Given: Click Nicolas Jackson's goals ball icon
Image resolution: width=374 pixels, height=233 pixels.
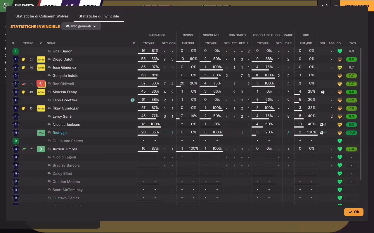Looking at the screenshot, I should [x=322, y=125].
